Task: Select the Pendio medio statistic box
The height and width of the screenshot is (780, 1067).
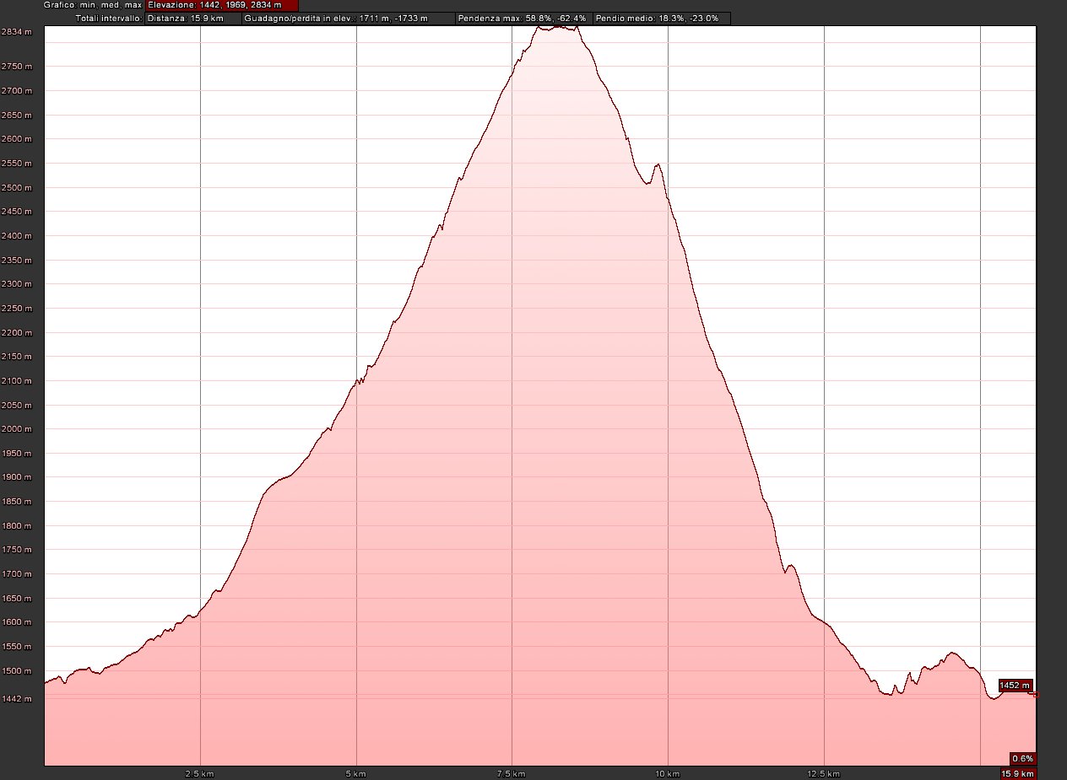Action: [x=660, y=18]
